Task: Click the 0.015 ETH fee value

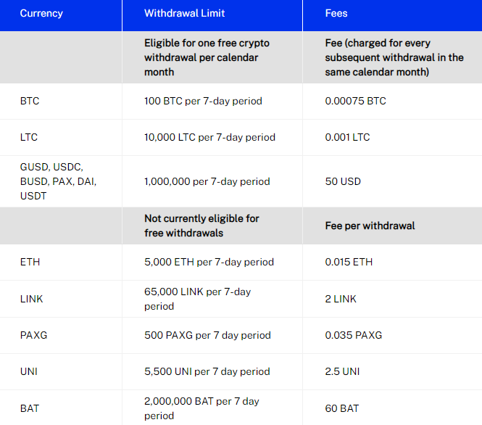Action: 349,262
